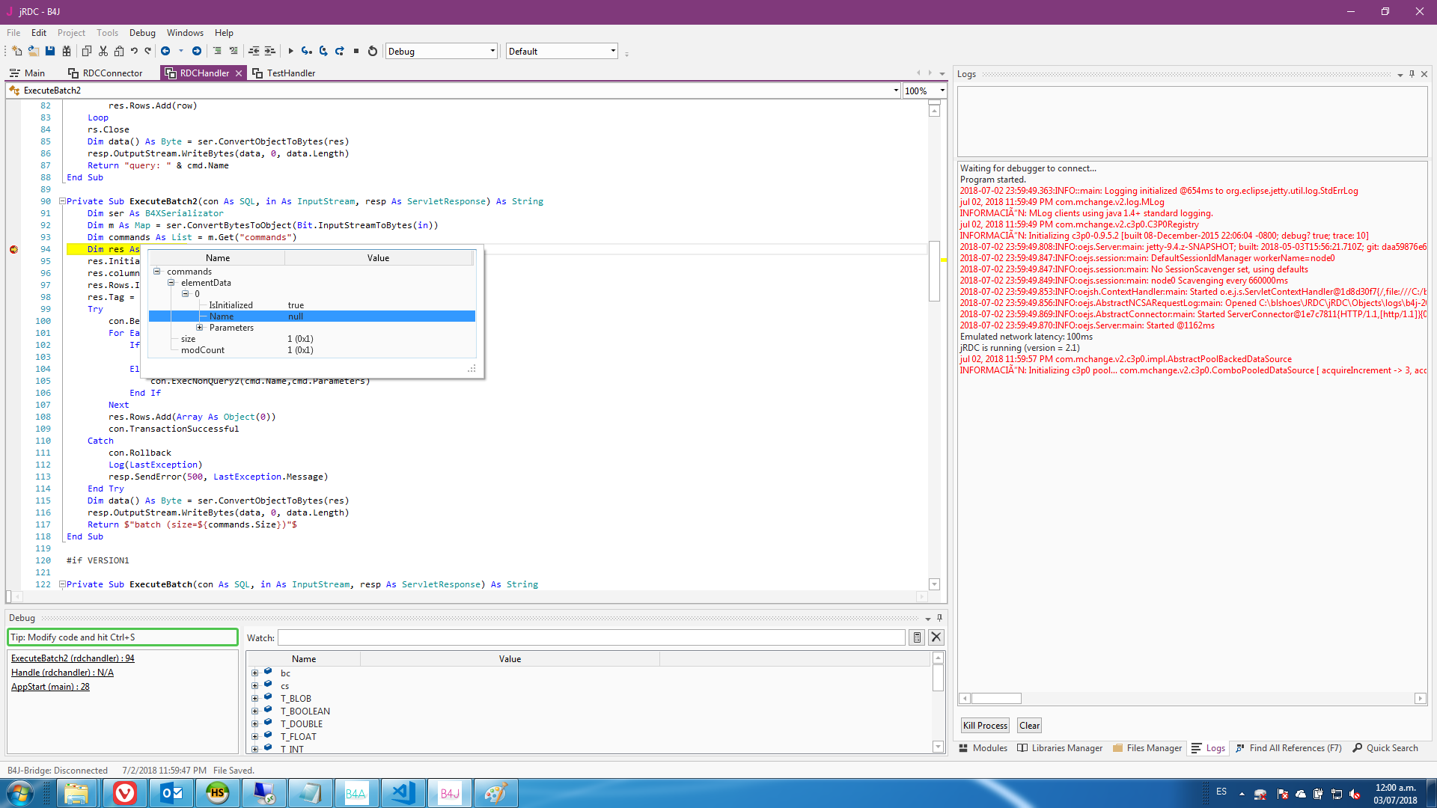Click the Stop debugging square icon
1437x808 pixels.
(356, 51)
